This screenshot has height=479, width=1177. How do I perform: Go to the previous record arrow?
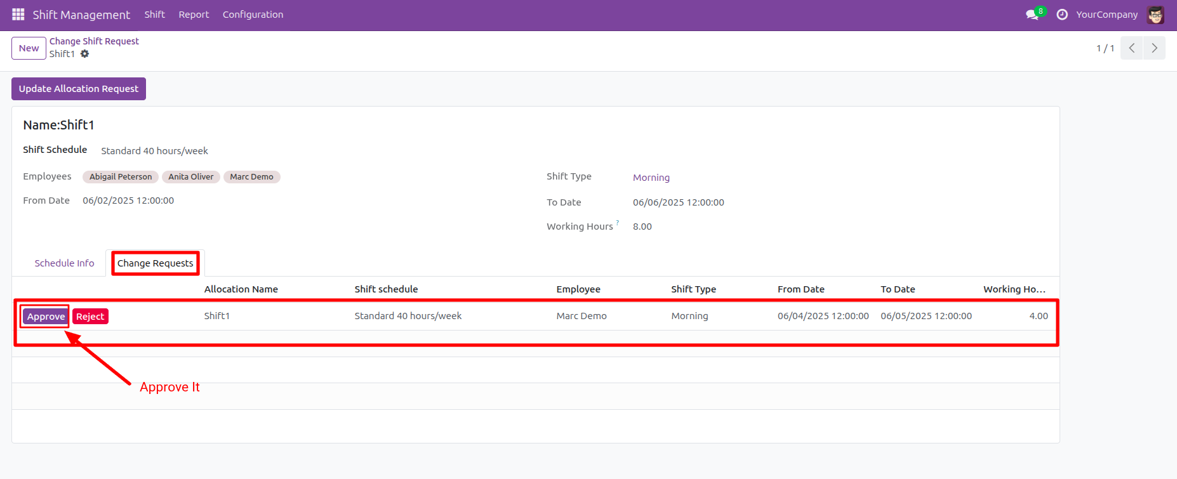tap(1131, 48)
